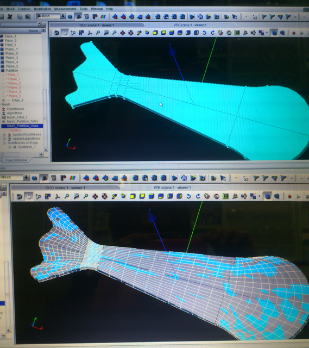Select Mesh_Partition_Tetra in Object Browser
The width and height of the screenshot is (309, 348).
[22, 122]
